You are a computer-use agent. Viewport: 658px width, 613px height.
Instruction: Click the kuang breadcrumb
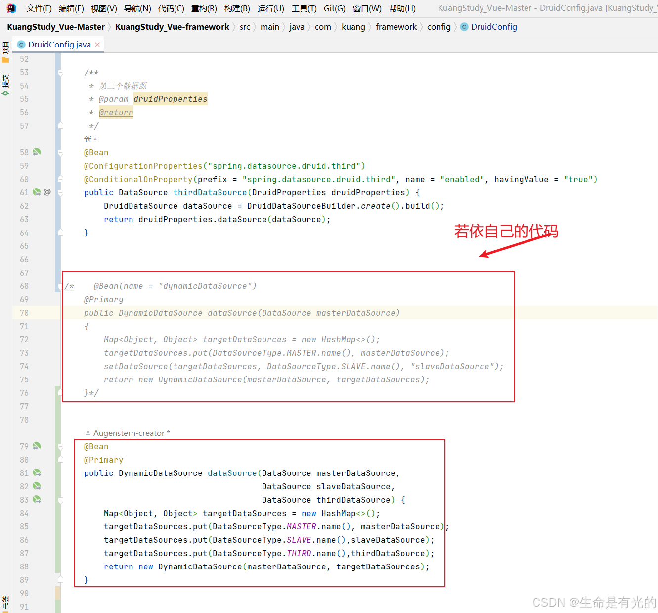[x=353, y=27]
